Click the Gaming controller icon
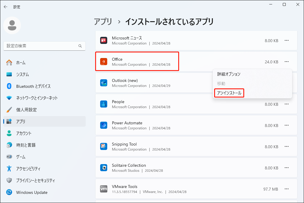Viewport: 304px width, 203px height. [9, 157]
